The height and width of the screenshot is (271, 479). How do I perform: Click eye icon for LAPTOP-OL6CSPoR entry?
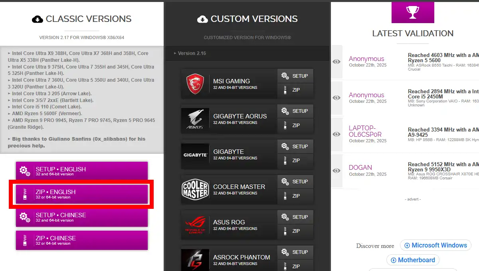click(x=336, y=134)
